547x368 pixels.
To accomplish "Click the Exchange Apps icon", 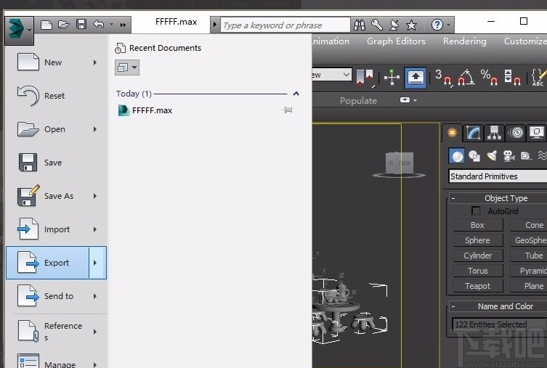I will (394, 25).
